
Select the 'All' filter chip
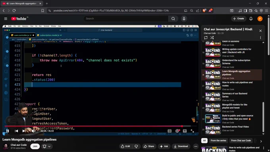(204, 140)
